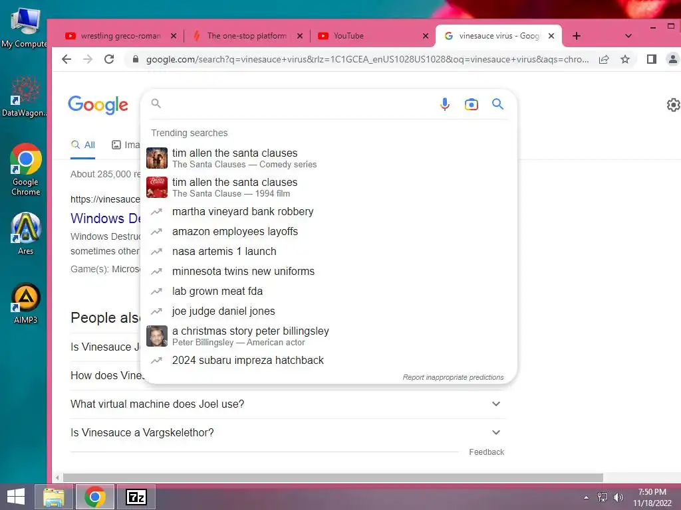Screen dimensions: 681x510
Task: Click Report inappropriate predictions link
Action: click(453, 377)
